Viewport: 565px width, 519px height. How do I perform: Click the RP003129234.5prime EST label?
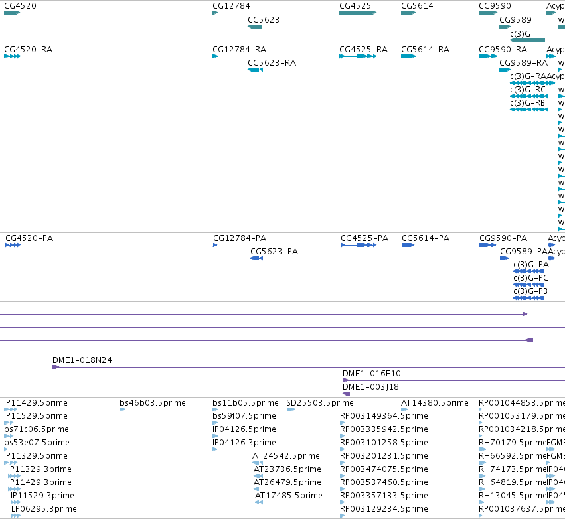tap(384, 509)
